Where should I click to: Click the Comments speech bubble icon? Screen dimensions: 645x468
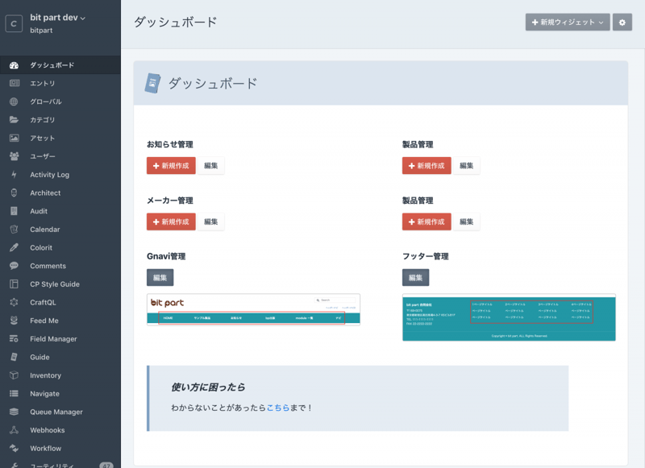point(14,266)
